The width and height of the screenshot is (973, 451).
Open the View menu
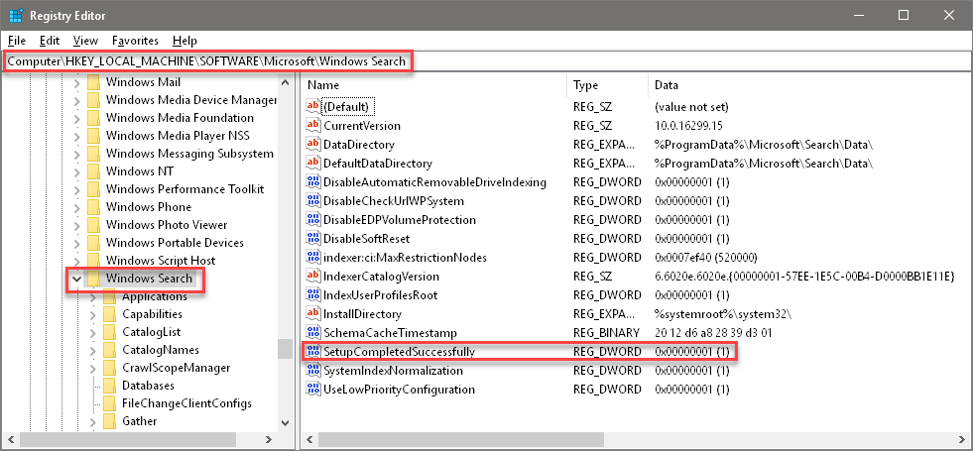point(85,41)
